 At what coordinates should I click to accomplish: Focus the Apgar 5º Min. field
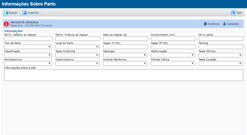coord(173,47)
